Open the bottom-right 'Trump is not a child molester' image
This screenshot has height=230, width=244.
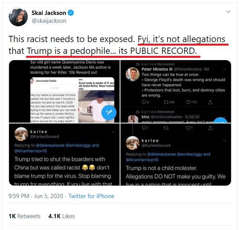click(176, 155)
